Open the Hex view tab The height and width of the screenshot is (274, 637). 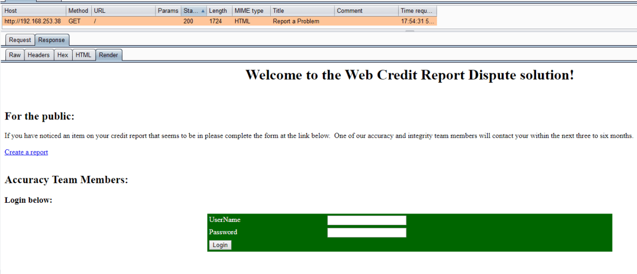coord(63,55)
